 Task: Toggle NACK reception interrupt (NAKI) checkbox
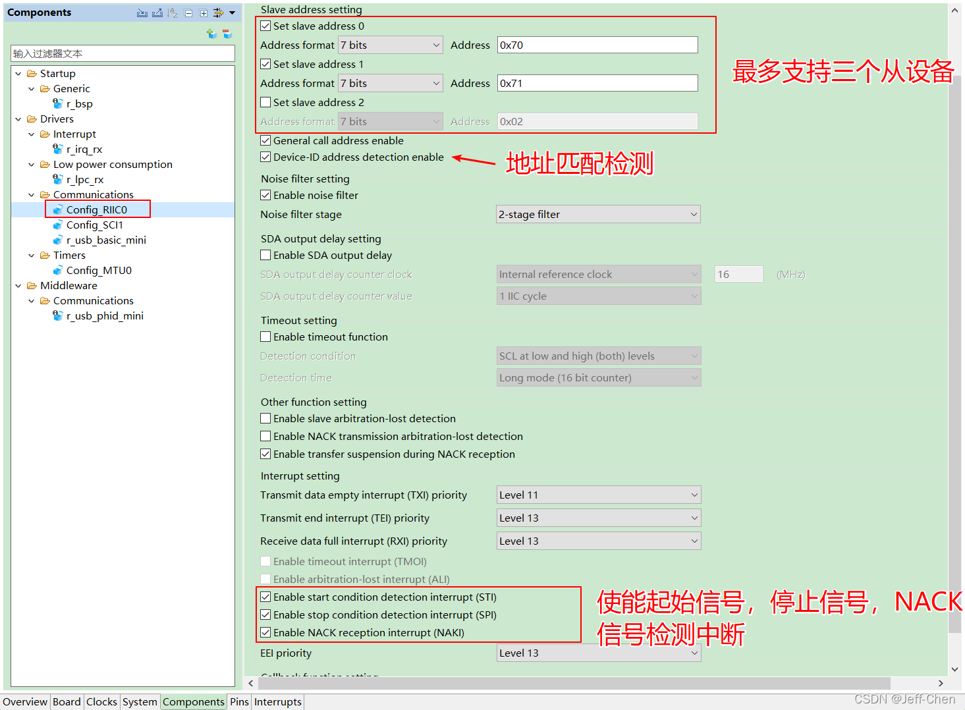[x=265, y=632]
